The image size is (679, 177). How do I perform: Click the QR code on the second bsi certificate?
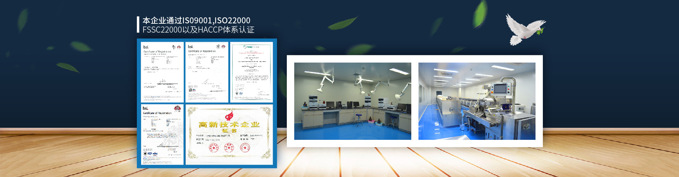tap(191, 90)
